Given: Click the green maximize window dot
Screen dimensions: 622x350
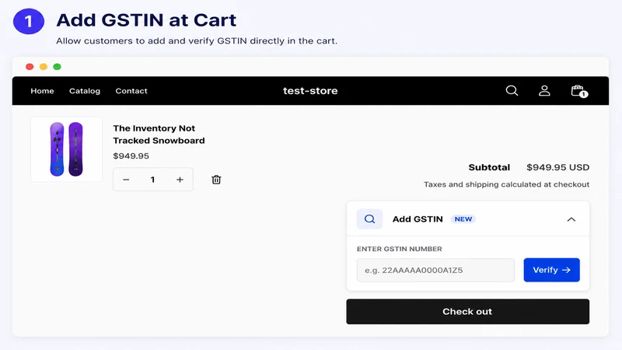Looking at the screenshot, I should 57,67.
